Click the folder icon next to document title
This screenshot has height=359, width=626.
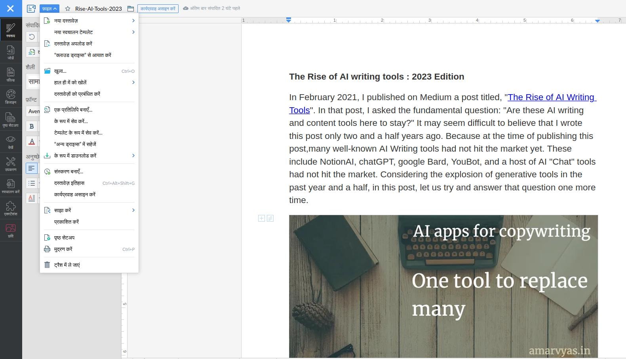(x=131, y=8)
